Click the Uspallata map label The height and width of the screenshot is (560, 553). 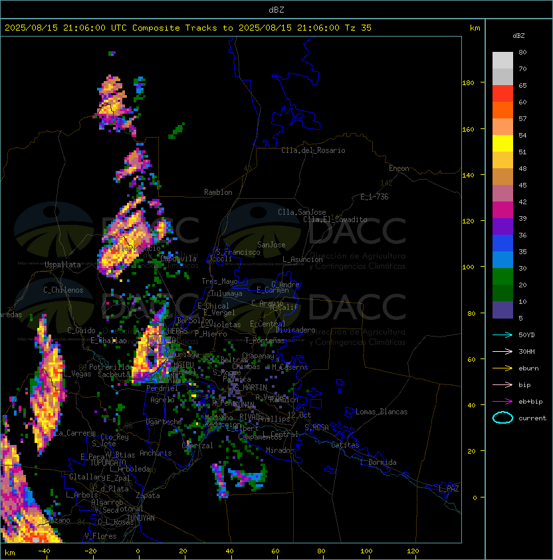pyautogui.click(x=62, y=265)
